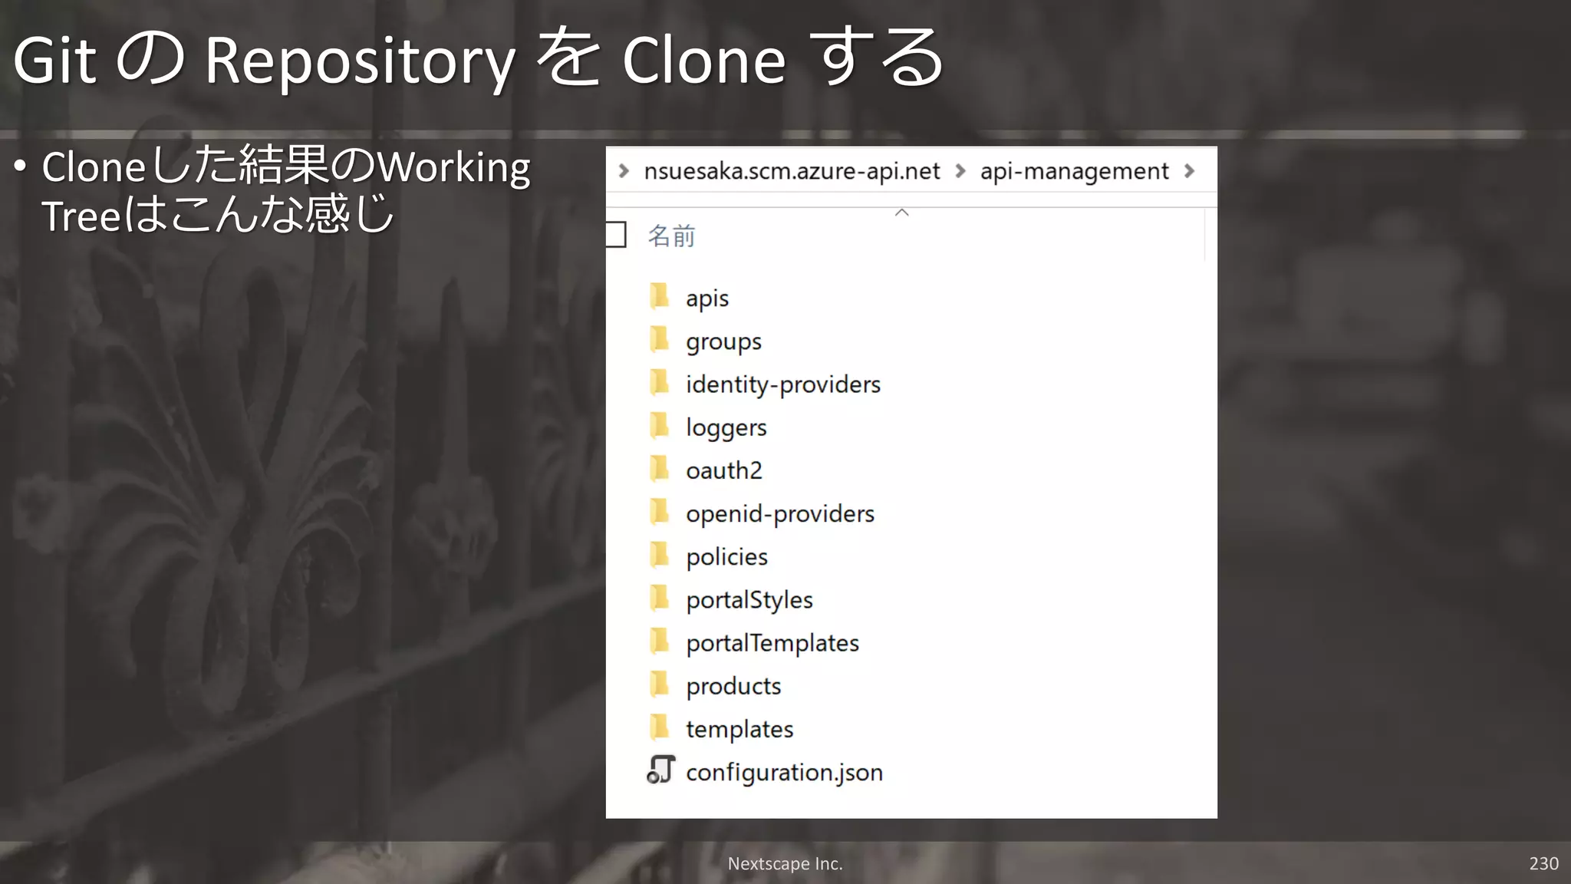This screenshot has height=884, width=1571.
Task: Select the identity-providers folder name
Action: 783,384
